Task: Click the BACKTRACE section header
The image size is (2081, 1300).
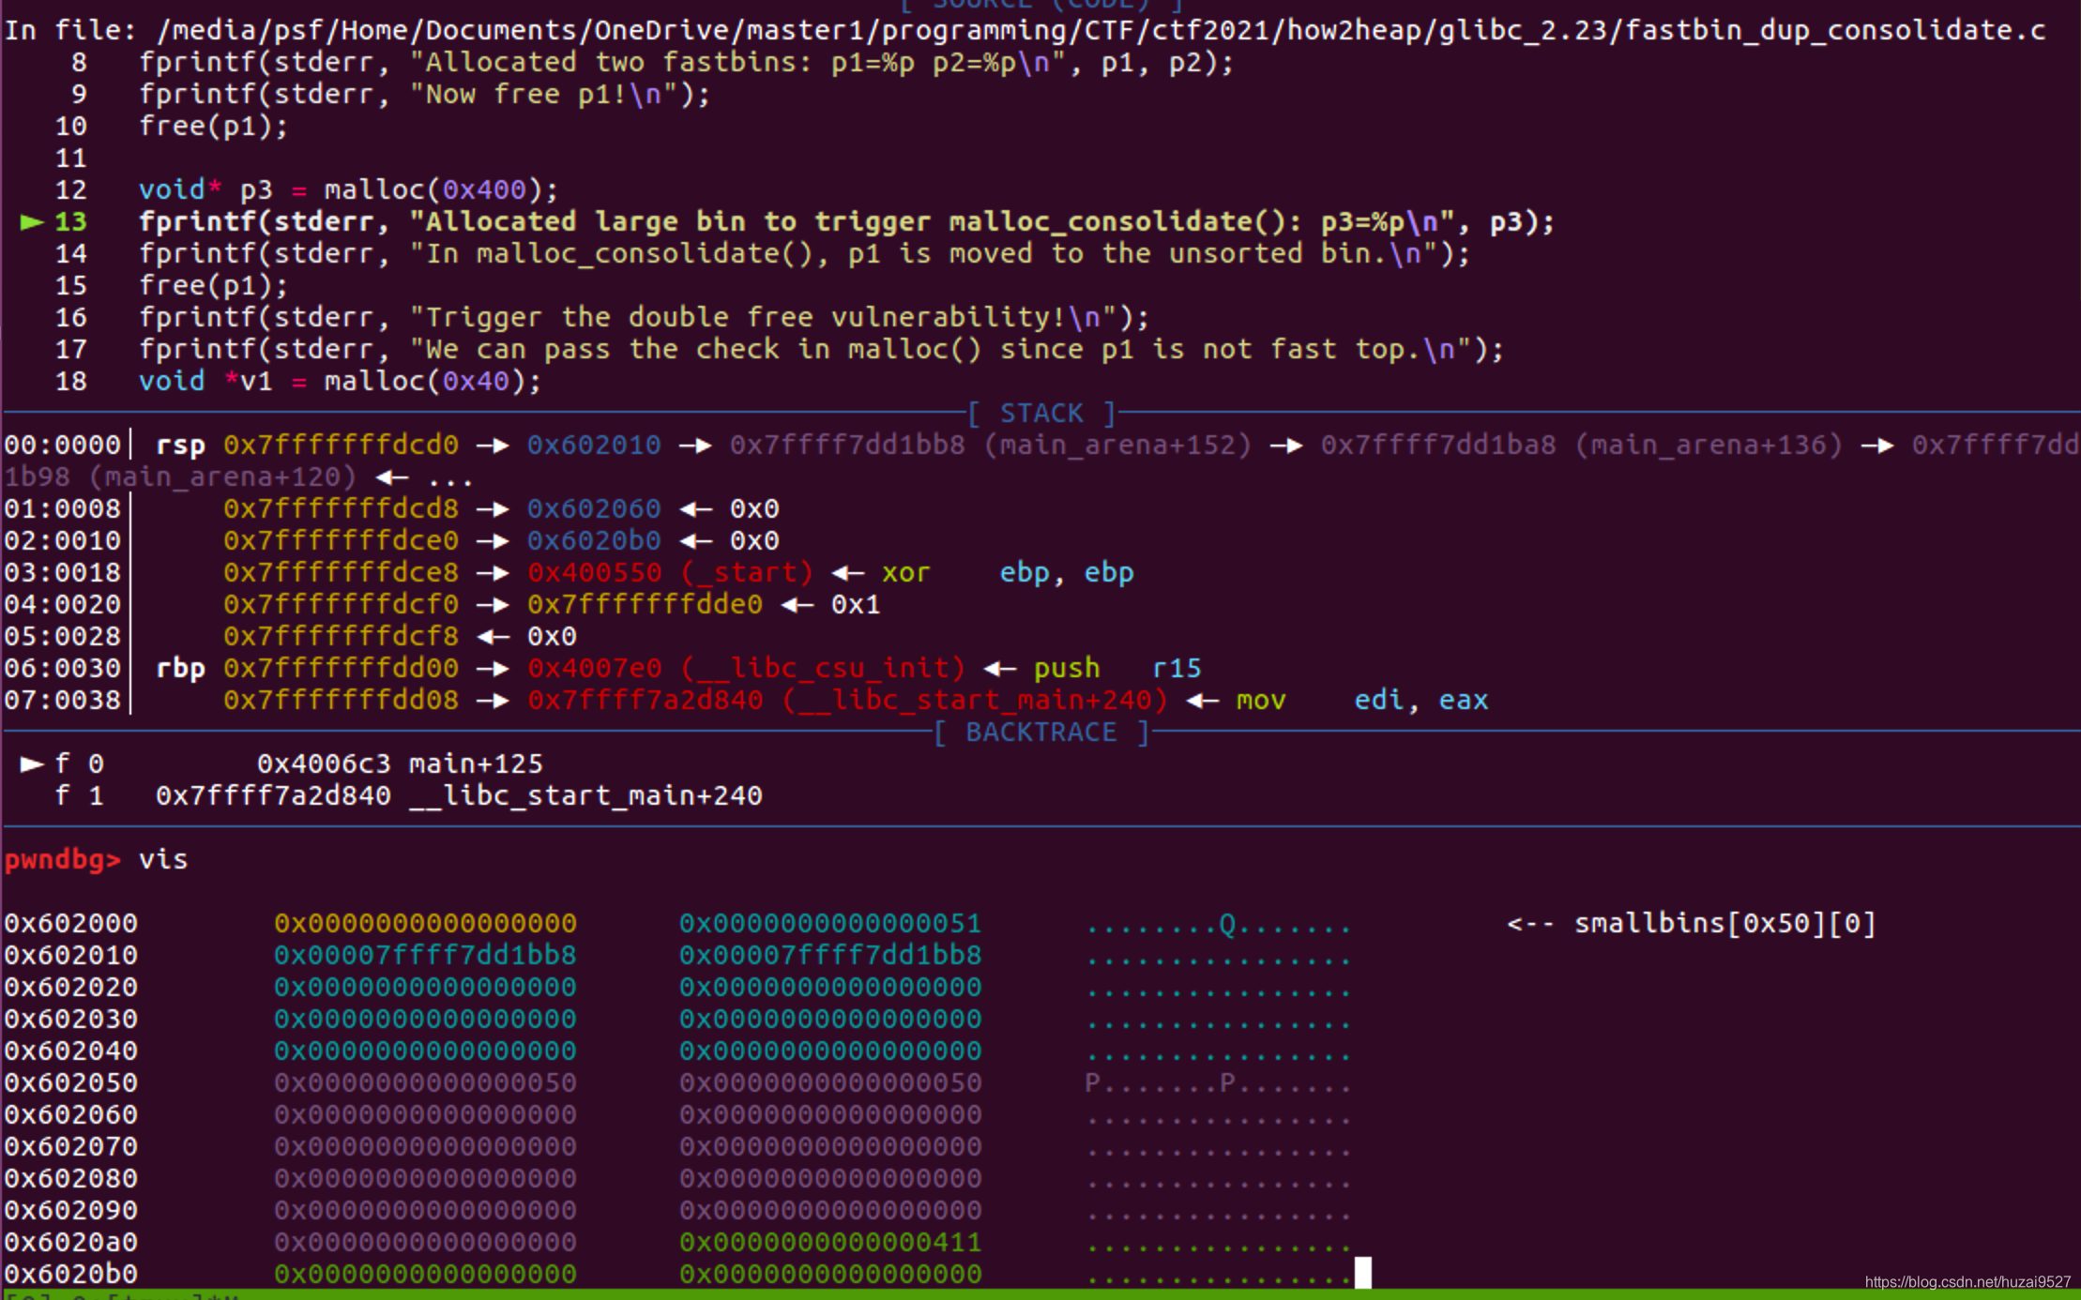Action: 1041,733
